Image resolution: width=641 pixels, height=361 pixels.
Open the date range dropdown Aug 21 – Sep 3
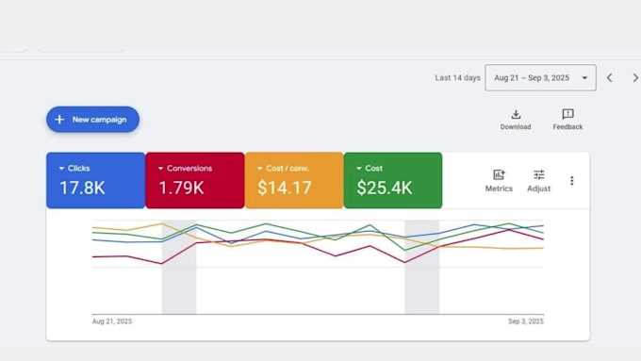tap(540, 77)
